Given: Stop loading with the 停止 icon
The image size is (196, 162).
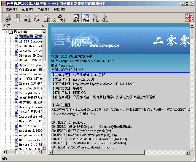Looking at the screenshot, I should click(27, 18).
